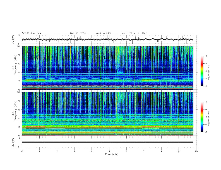Screen dimensions: 221x170
Task: Click the ch.2 spectrogram red 2 kHz band near minute 1
Action: click(x=35, y=126)
